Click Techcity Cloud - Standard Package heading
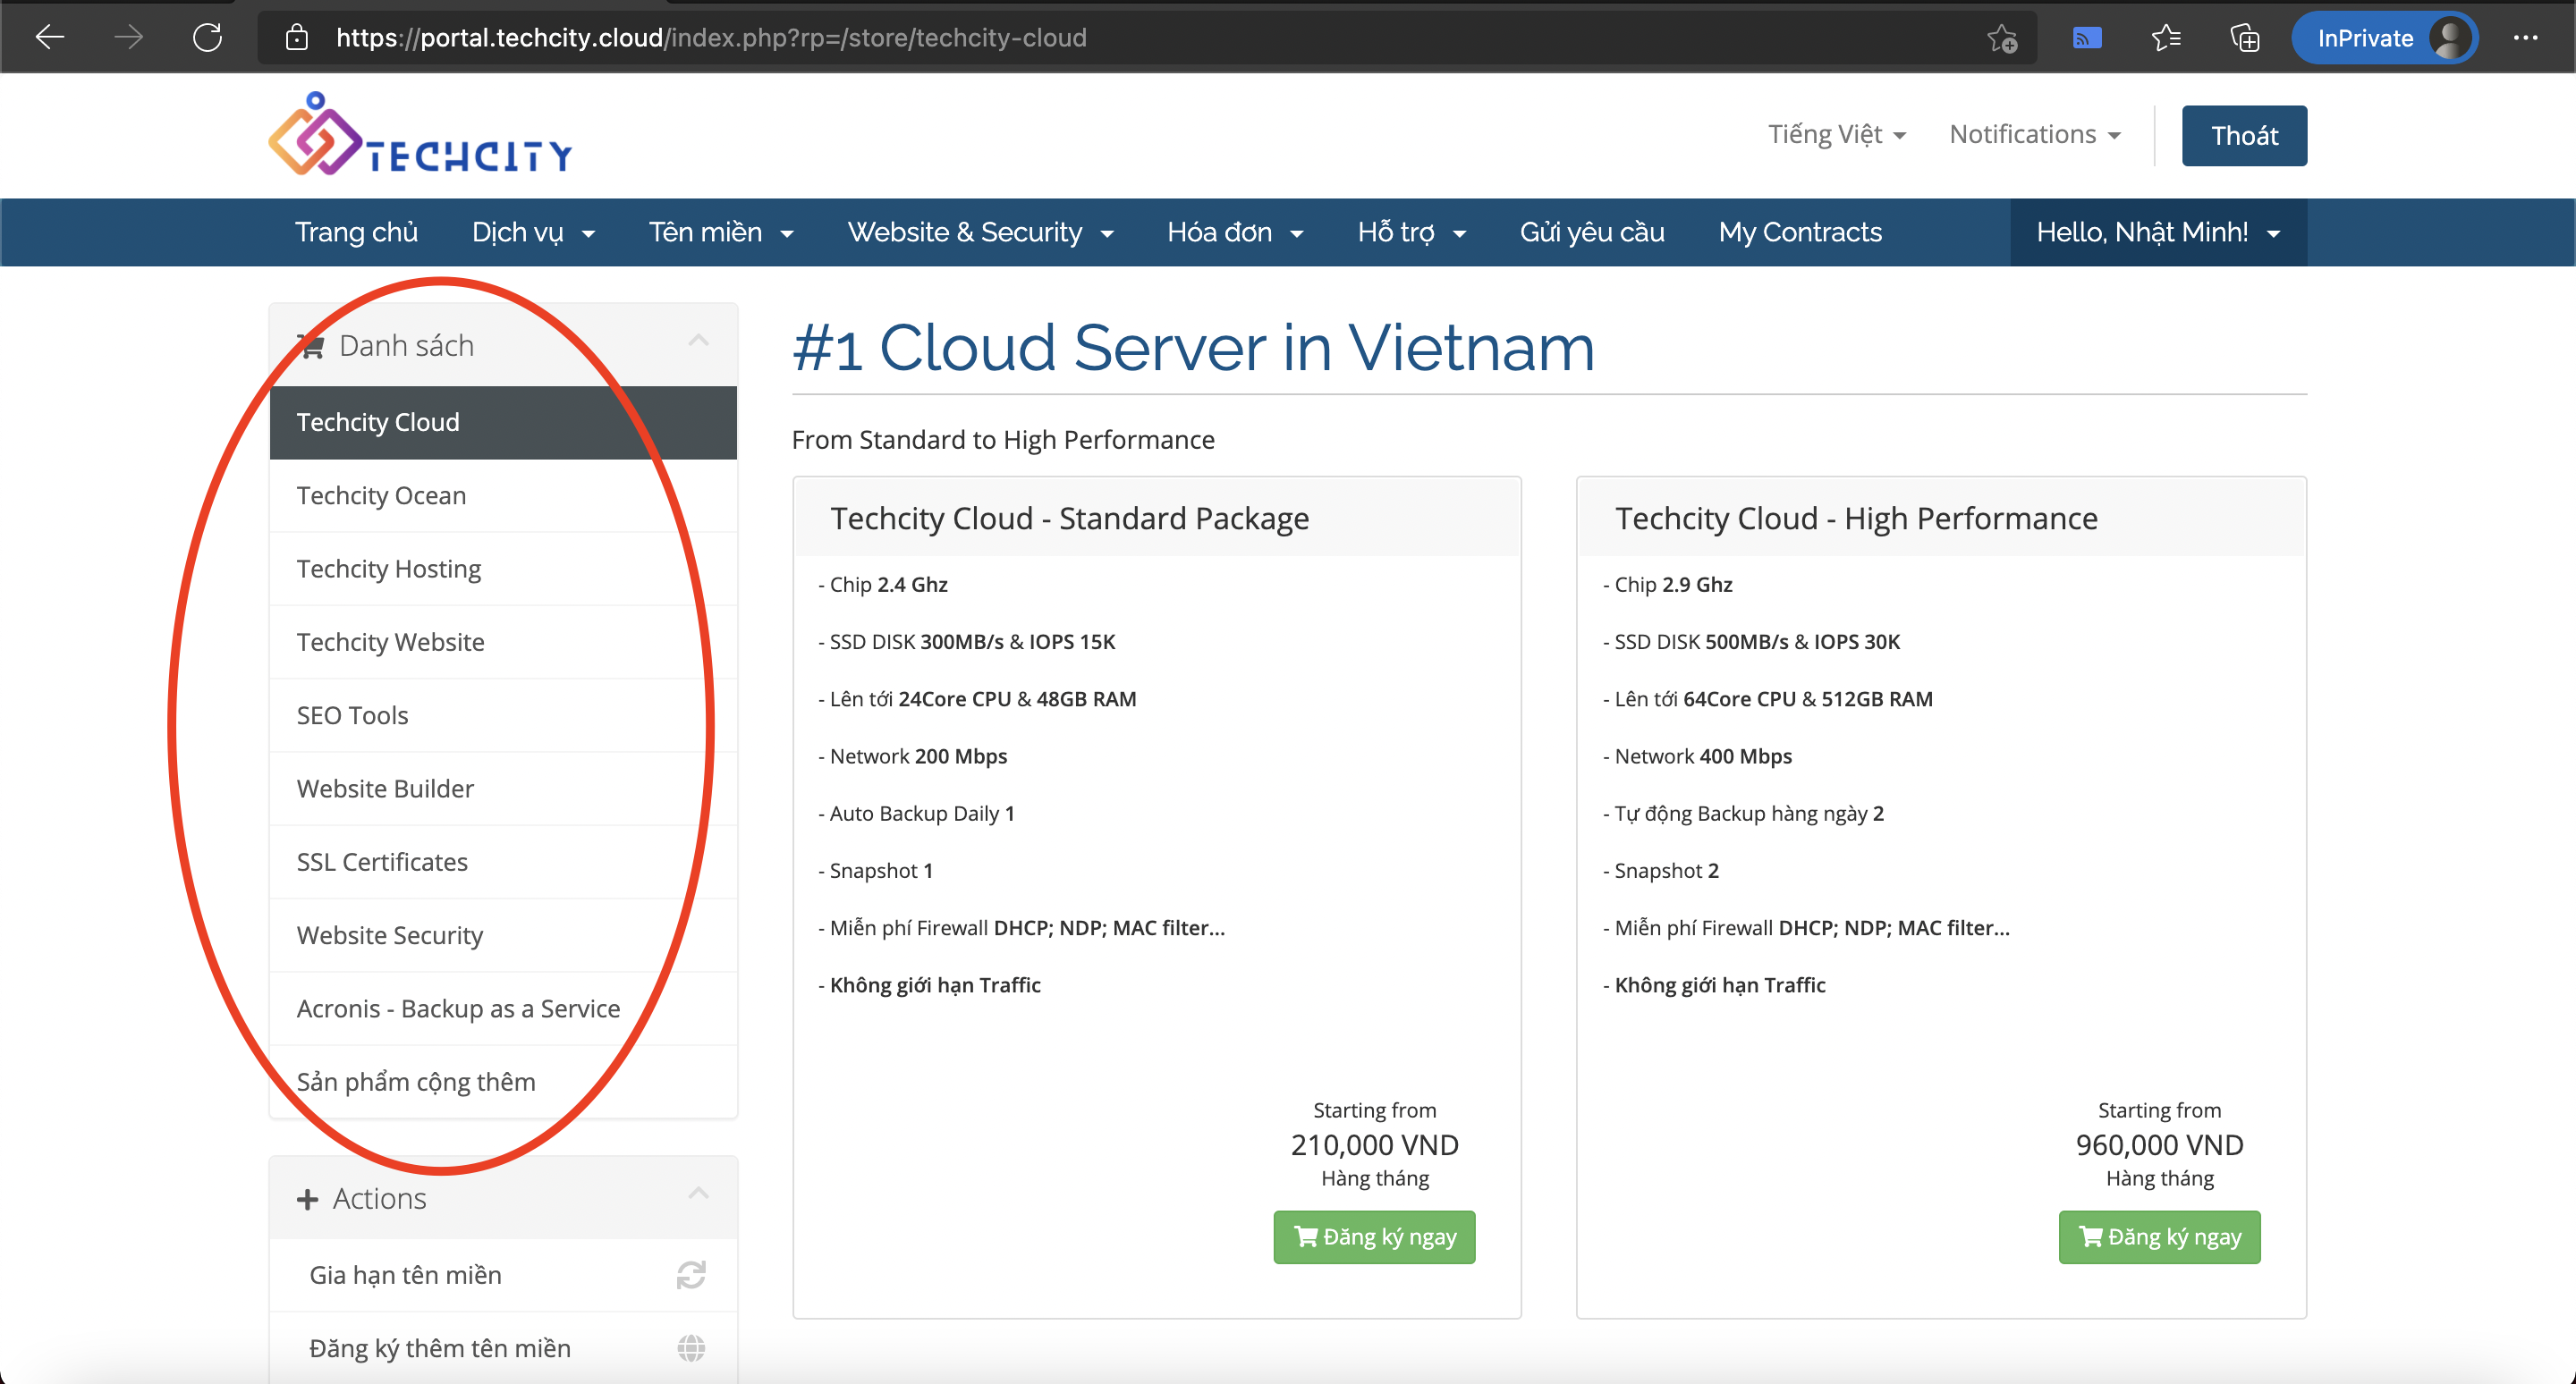Image resolution: width=2576 pixels, height=1384 pixels. pyautogui.click(x=1069, y=519)
